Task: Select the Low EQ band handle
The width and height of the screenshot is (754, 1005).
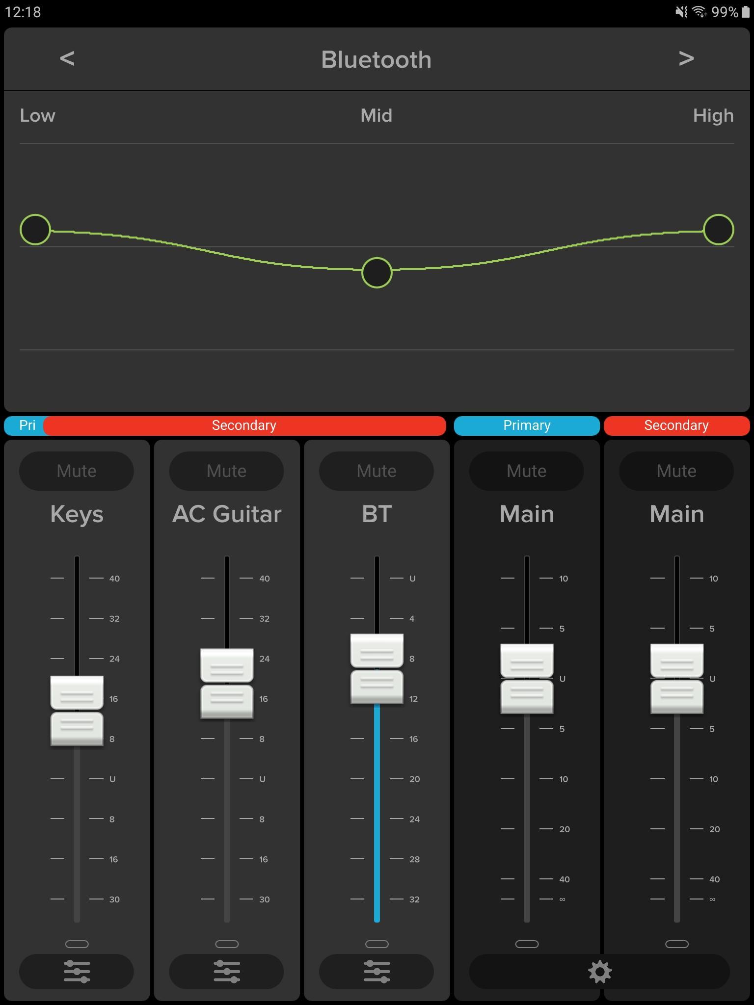Action: point(35,229)
